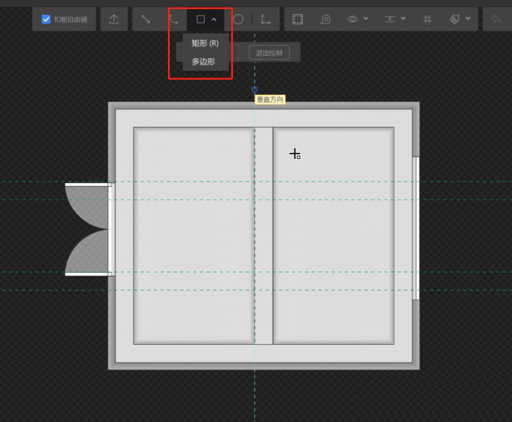512x422 pixels.
Task: Open the alignment/dimension tool icon
Action: [390, 19]
